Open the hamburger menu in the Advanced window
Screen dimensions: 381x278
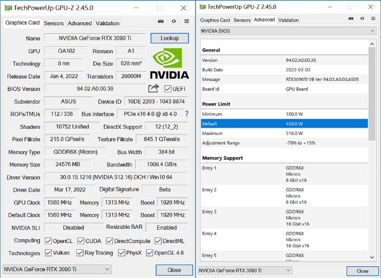point(373,18)
